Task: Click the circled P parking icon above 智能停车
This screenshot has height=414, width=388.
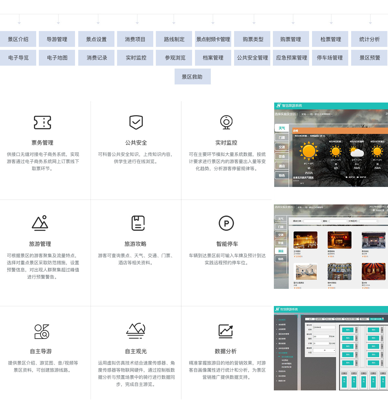Action: pyautogui.click(x=226, y=223)
